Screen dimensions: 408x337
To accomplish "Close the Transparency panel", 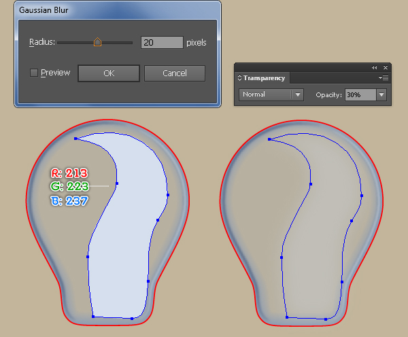I will [386, 68].
